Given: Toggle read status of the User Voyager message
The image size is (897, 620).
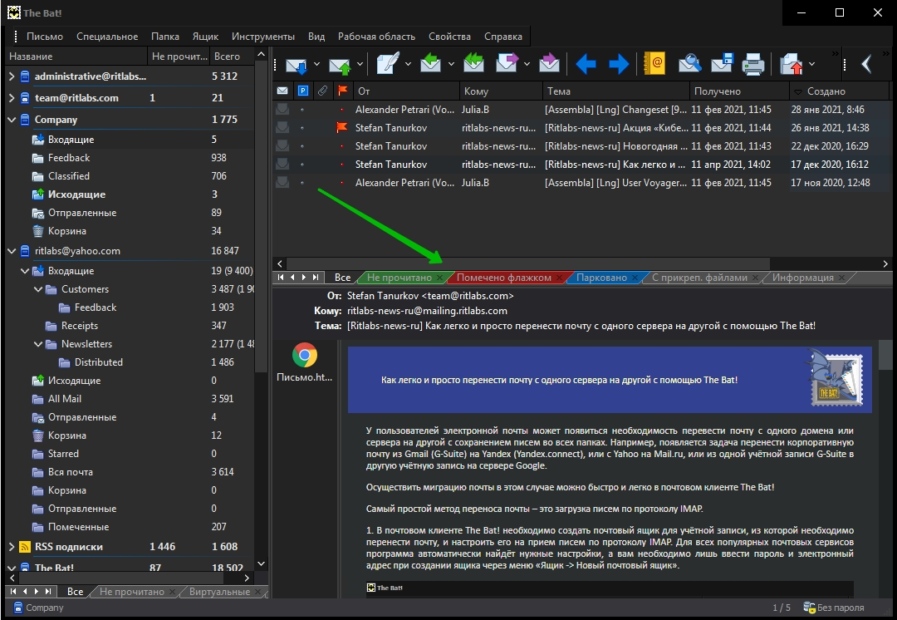Looking at the screenshot, I should pos(282,183).
